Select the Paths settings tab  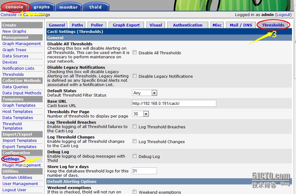(77, 25)
